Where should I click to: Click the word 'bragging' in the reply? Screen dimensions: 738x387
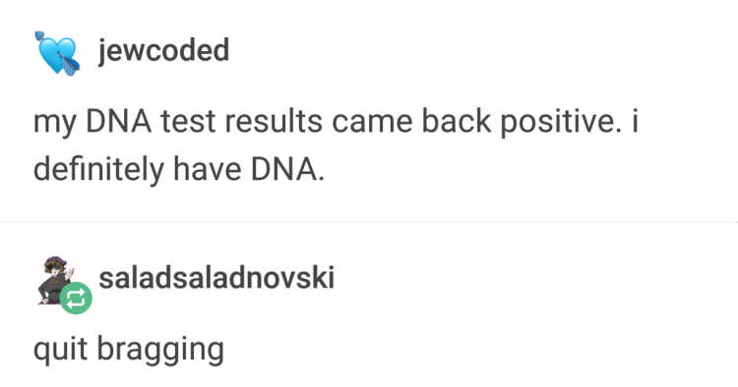(160, 350)
